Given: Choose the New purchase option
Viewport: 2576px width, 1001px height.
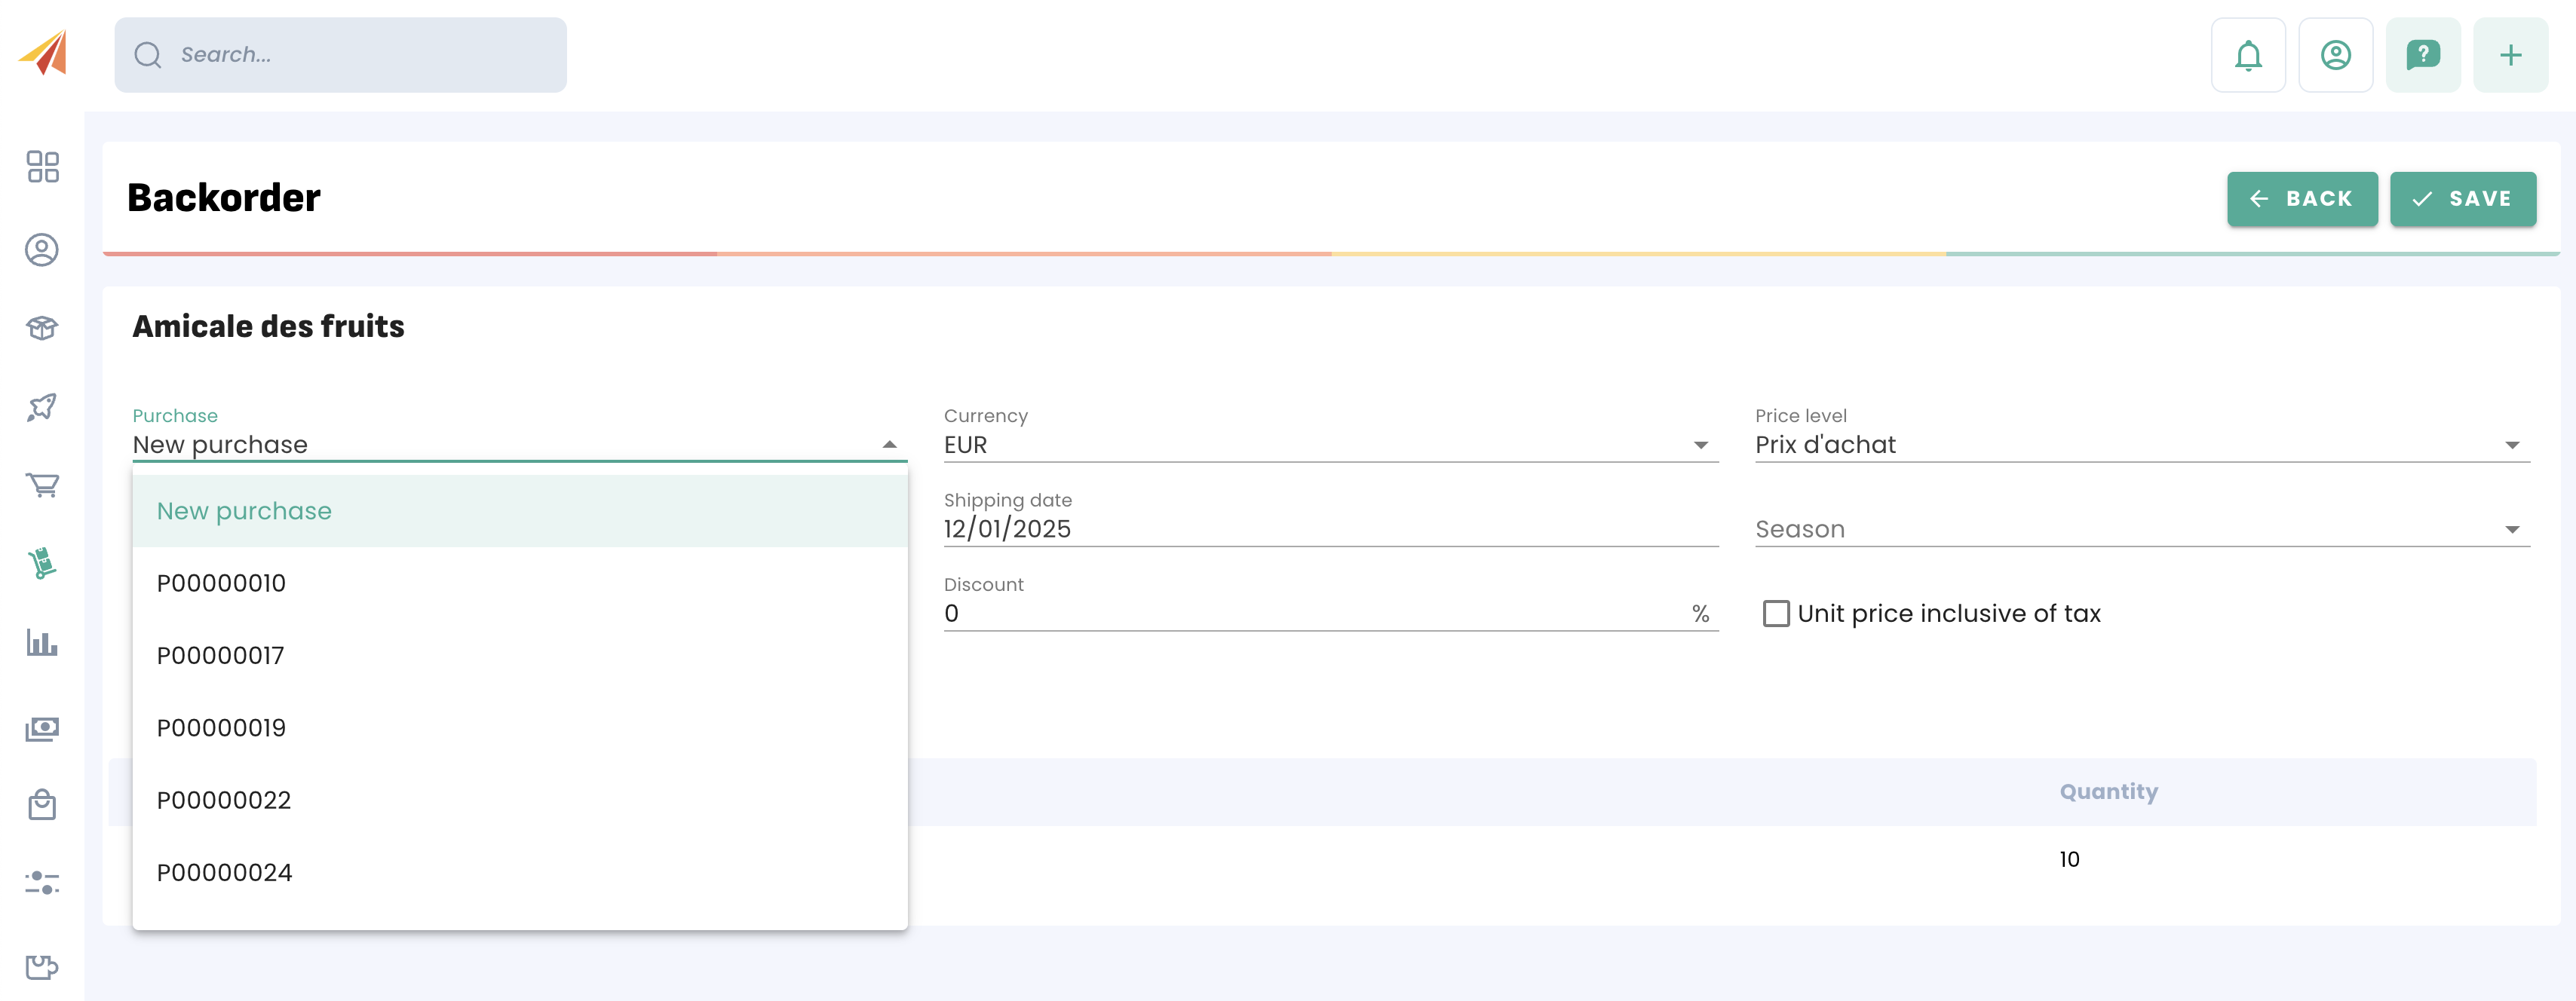Looking at the screenshot, I should pos(244,511).
